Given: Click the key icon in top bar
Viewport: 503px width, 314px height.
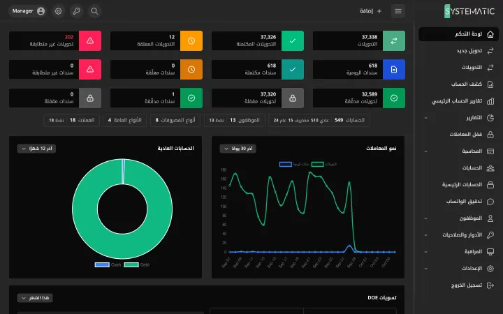Looking at the screenshot, I should (x=76, y=11).
